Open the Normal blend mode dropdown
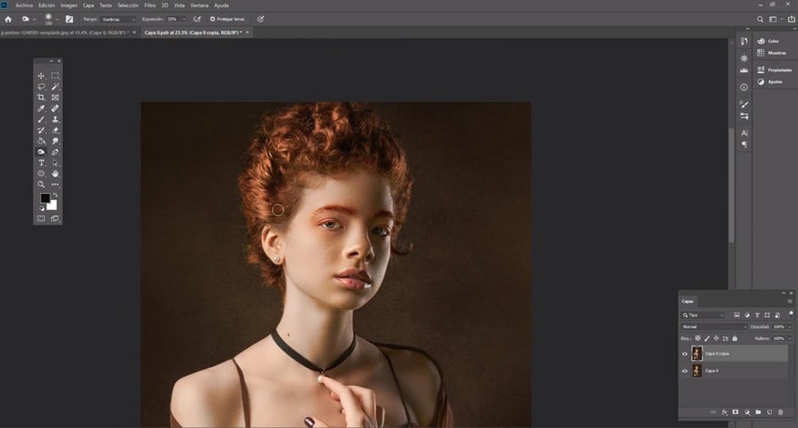This screenshot has height=428, width=798. pyautogui.click(x=714, y=327)
